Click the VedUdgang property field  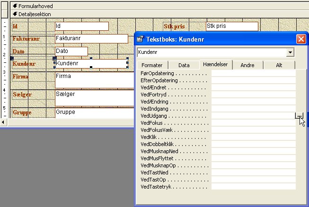coord(254,116)
